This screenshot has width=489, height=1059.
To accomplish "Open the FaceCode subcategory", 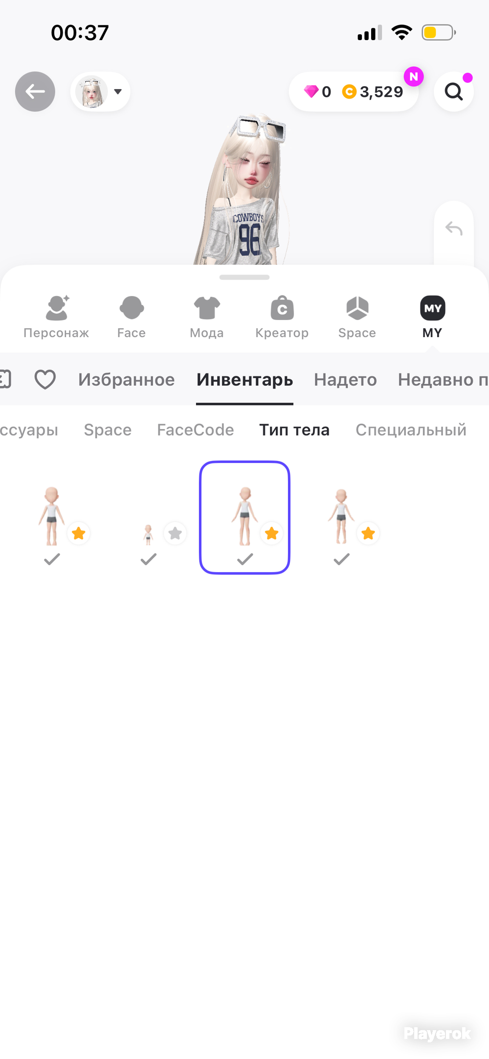I will pyautogui.click(x=196, y=430).
